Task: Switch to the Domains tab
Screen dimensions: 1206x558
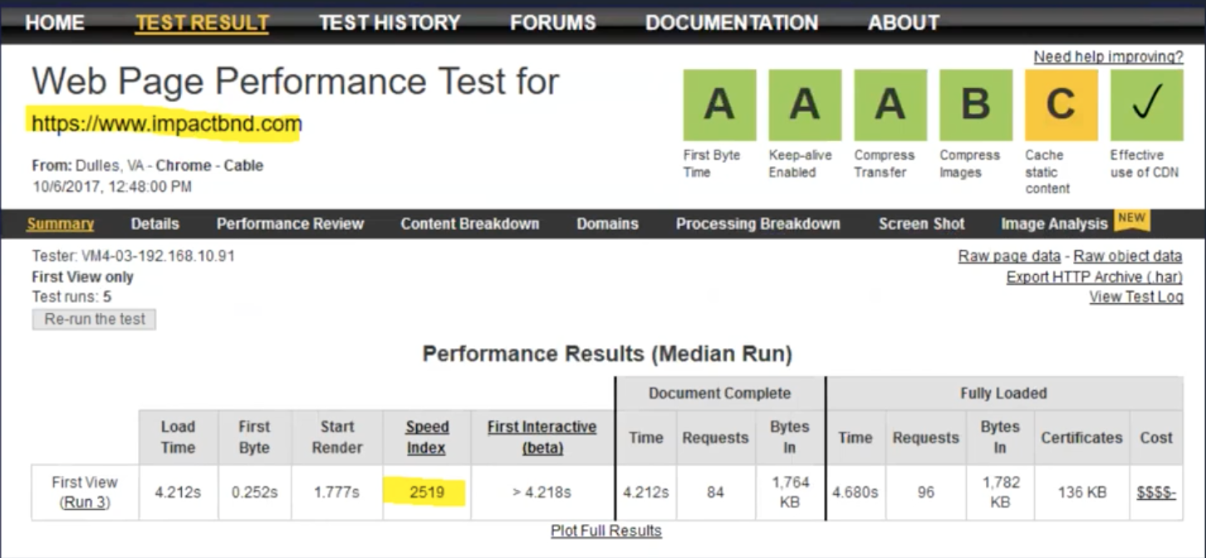Action: click(x=607, y=224)
